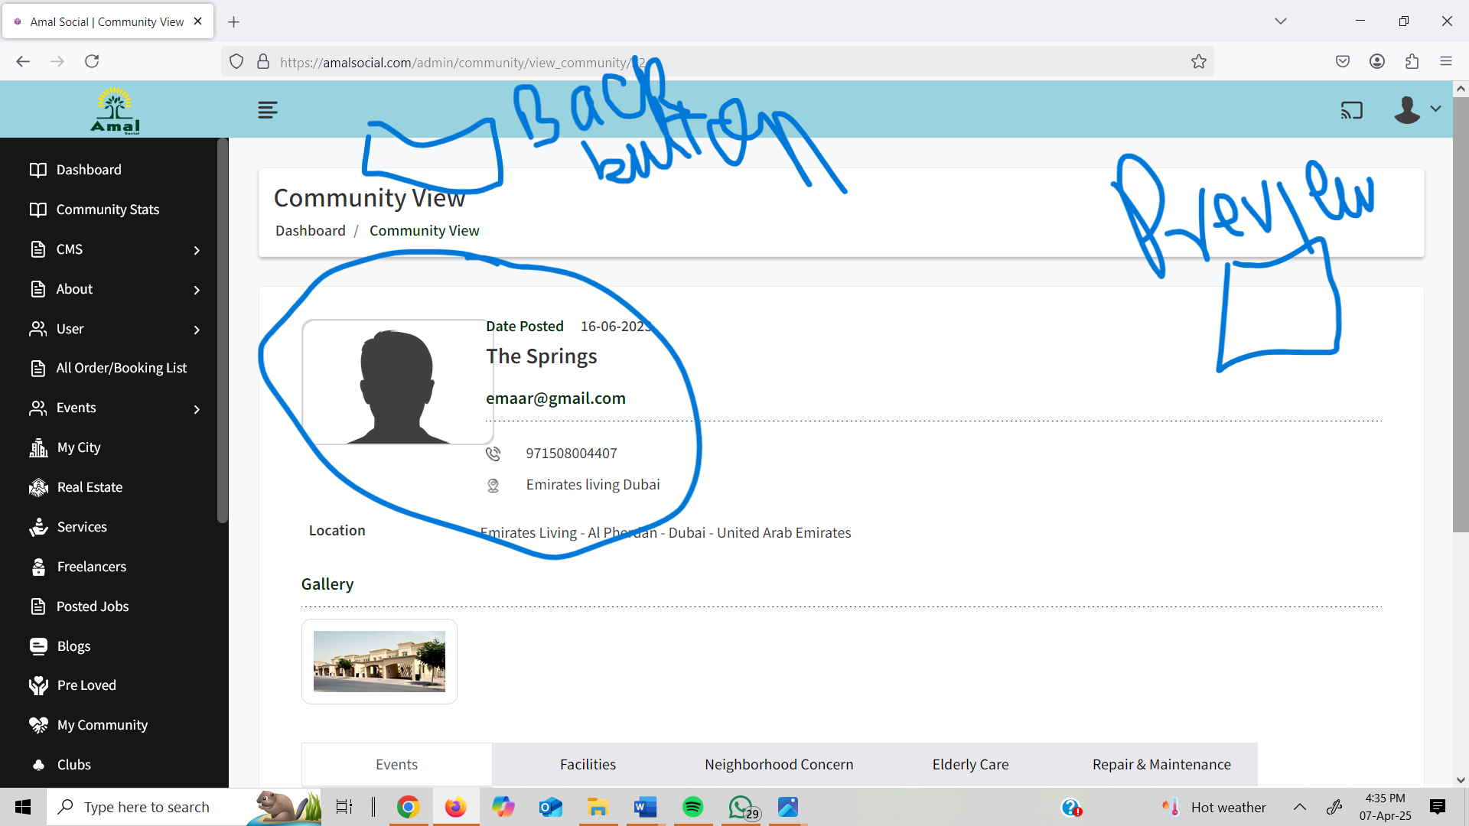Open WhatsApp from the taskbar
Screen dimensions: 1469x826
[x=741, y=807]
